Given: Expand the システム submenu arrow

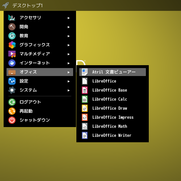Looking at the screenshot, I should (x=69, y=90).
